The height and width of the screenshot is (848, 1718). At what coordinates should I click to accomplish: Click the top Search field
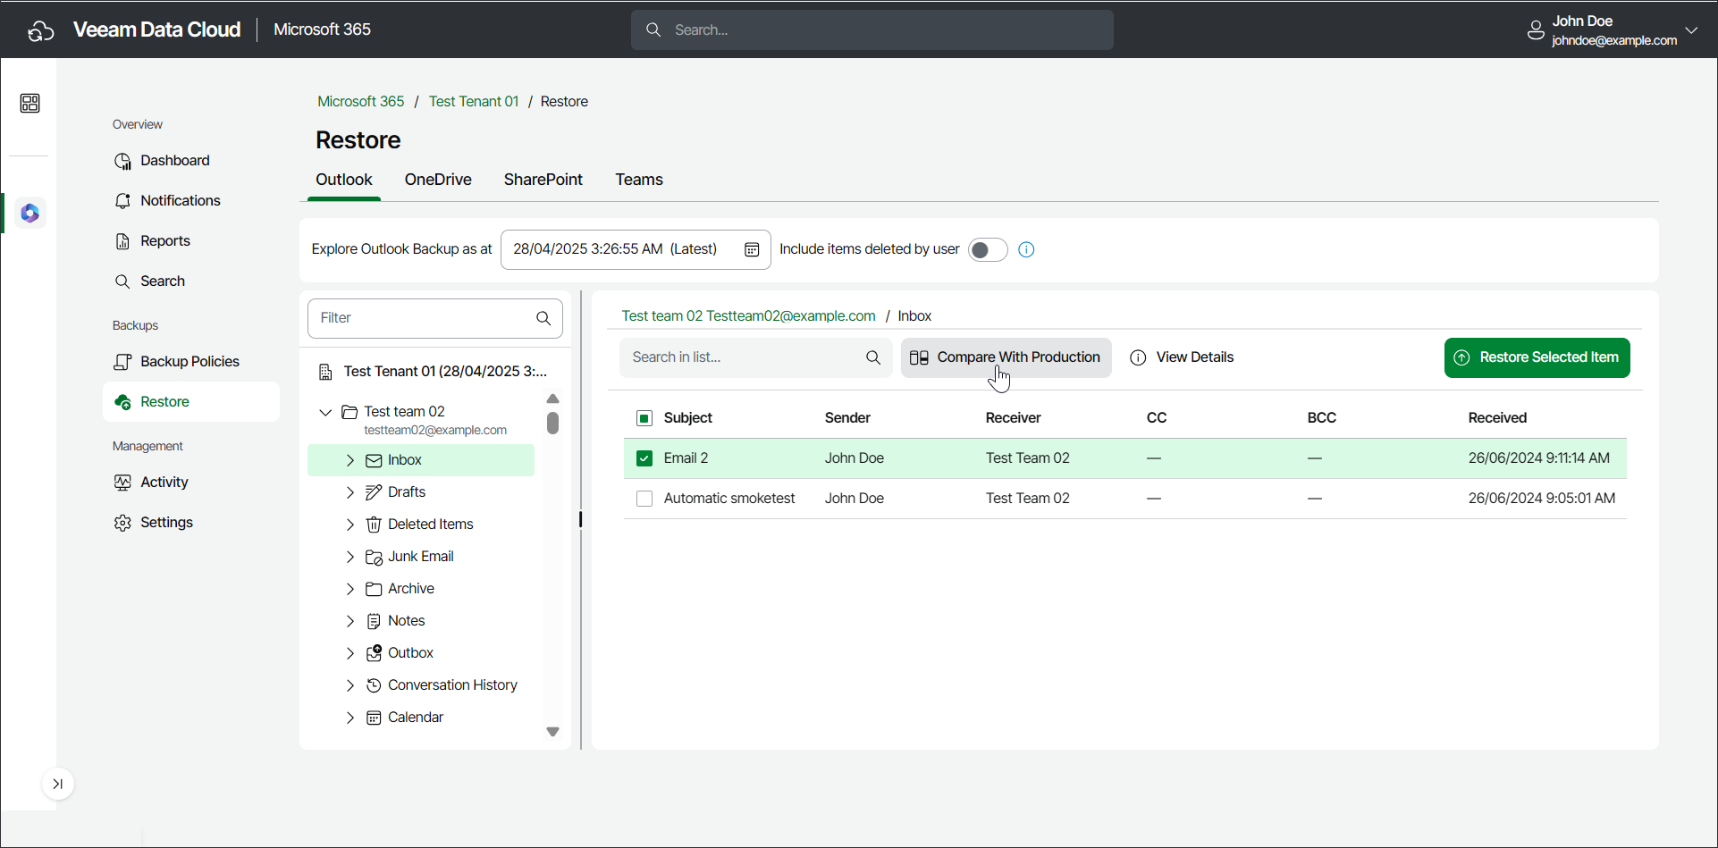pyautogui.click(x=872, y=30)
